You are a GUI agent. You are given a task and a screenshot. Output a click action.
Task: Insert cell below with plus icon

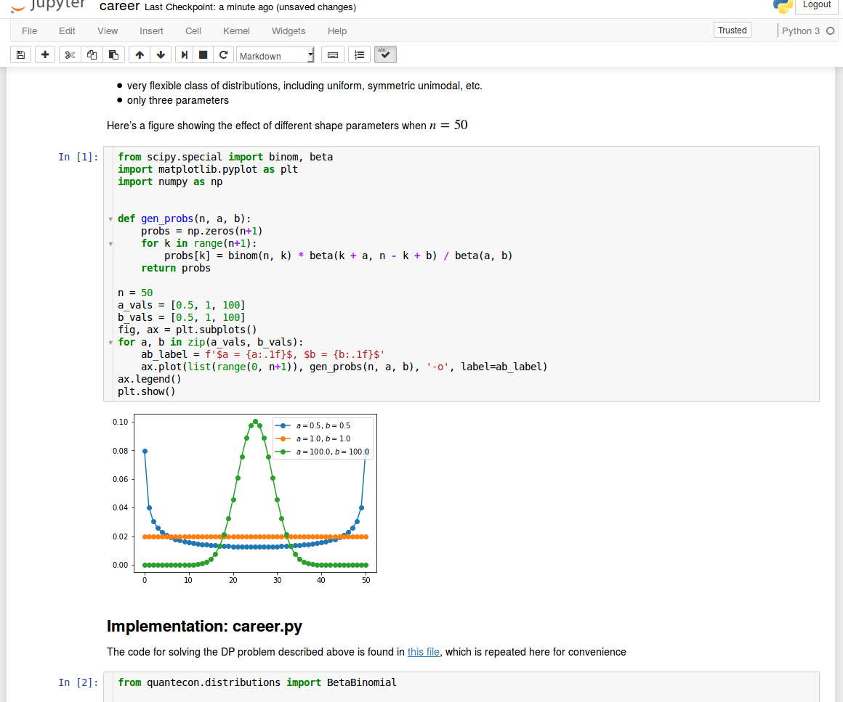coord(45,54)
